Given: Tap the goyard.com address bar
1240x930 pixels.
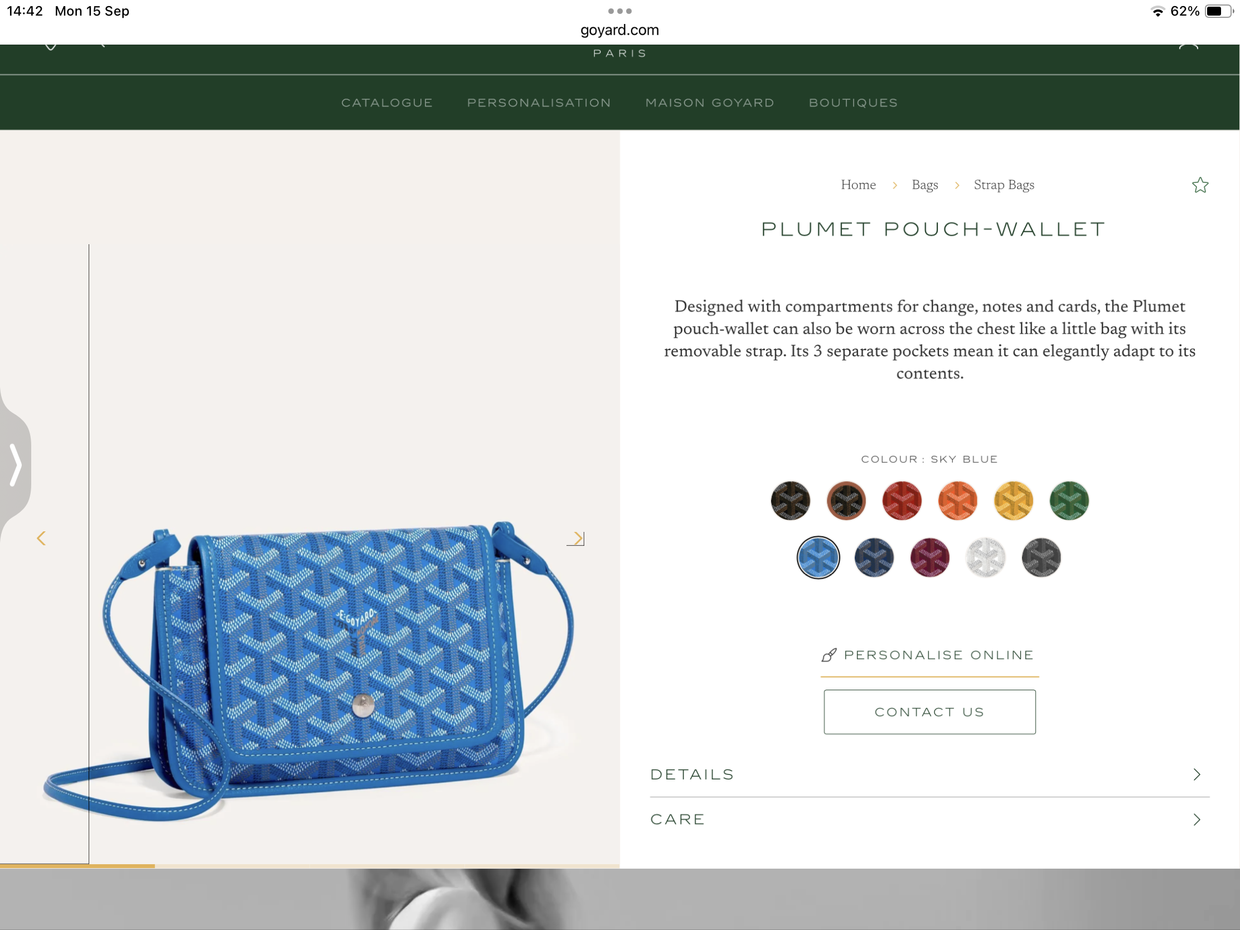Looking at the screenshot, I should tap(619, 30).
